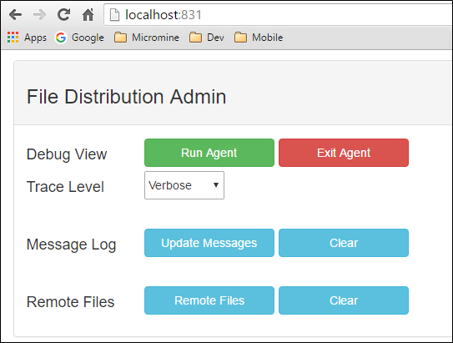This screenshot has width=453, height=343.
Task: Open the Micromine bookmarks folder
Action: (147, 38)
